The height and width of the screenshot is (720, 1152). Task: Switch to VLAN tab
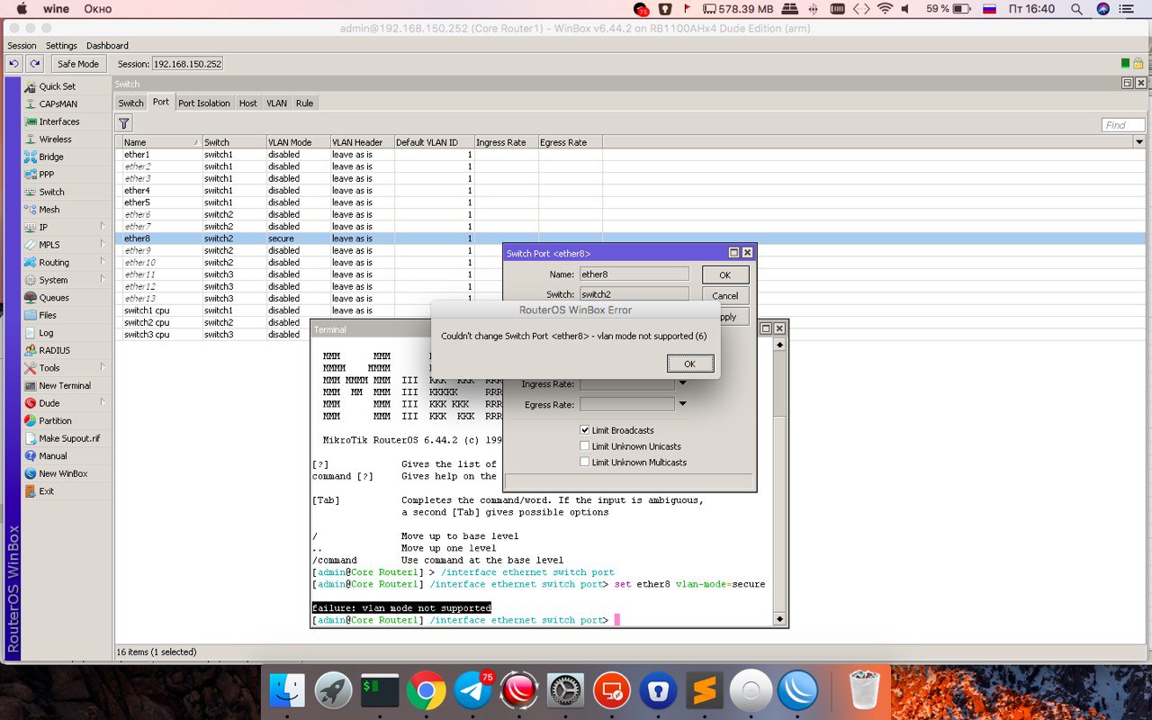pyautogui.click(x=276, y=103)
